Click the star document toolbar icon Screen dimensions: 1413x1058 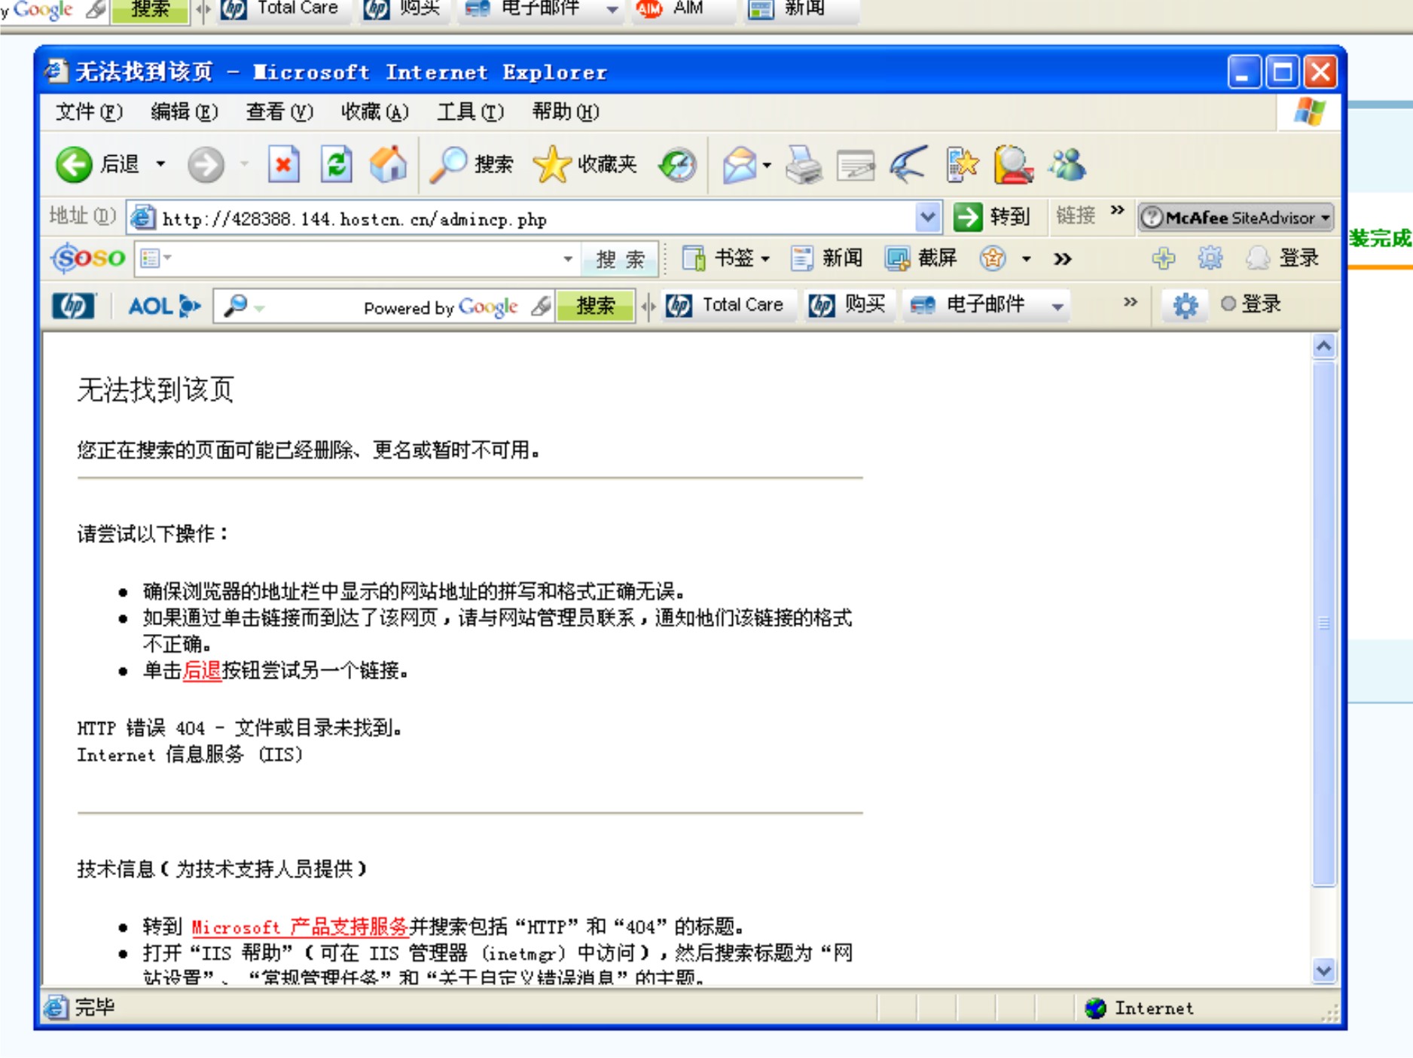point(962,165)
